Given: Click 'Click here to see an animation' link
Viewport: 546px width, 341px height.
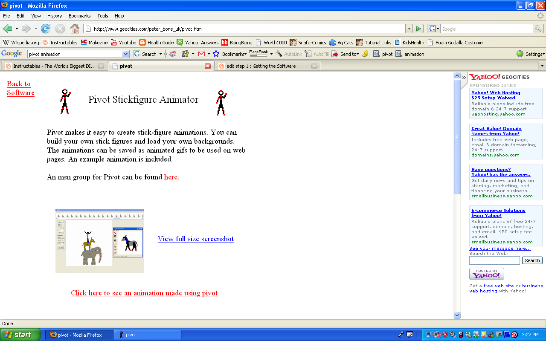Looking at the screenshot, I should click(144, 293).
